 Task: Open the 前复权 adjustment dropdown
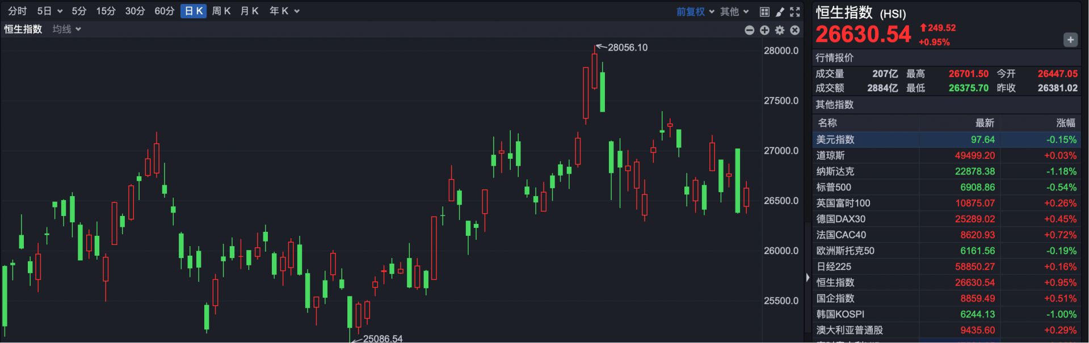695,11
